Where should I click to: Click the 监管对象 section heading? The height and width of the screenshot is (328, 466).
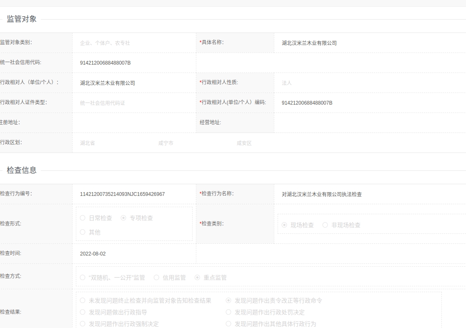pyautogui.click(x=21, y=19)
